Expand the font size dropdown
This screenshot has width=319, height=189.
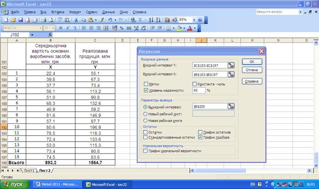coord(53,28)
